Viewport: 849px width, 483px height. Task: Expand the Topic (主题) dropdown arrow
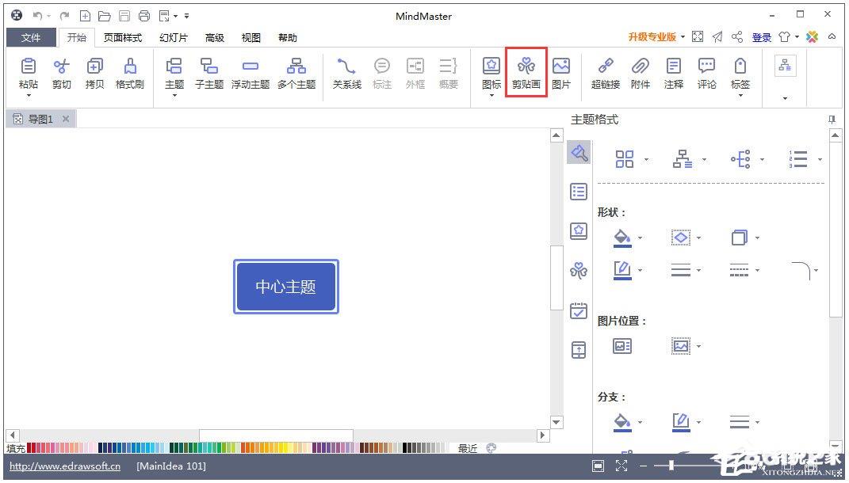tap(174, 96)
